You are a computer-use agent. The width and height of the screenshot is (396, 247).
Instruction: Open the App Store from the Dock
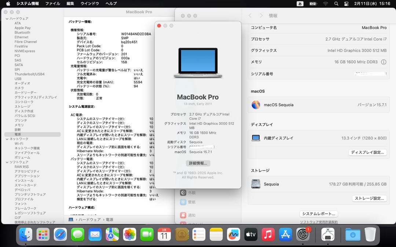pos(286,235)
